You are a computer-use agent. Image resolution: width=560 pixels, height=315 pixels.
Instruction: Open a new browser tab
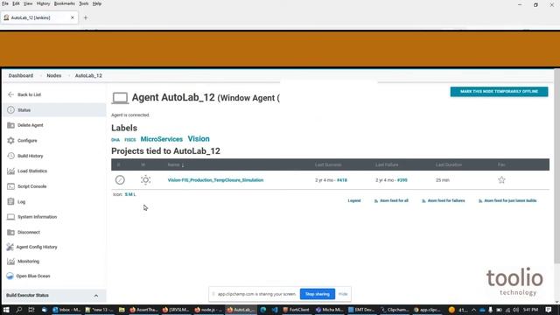coord(86,17)
